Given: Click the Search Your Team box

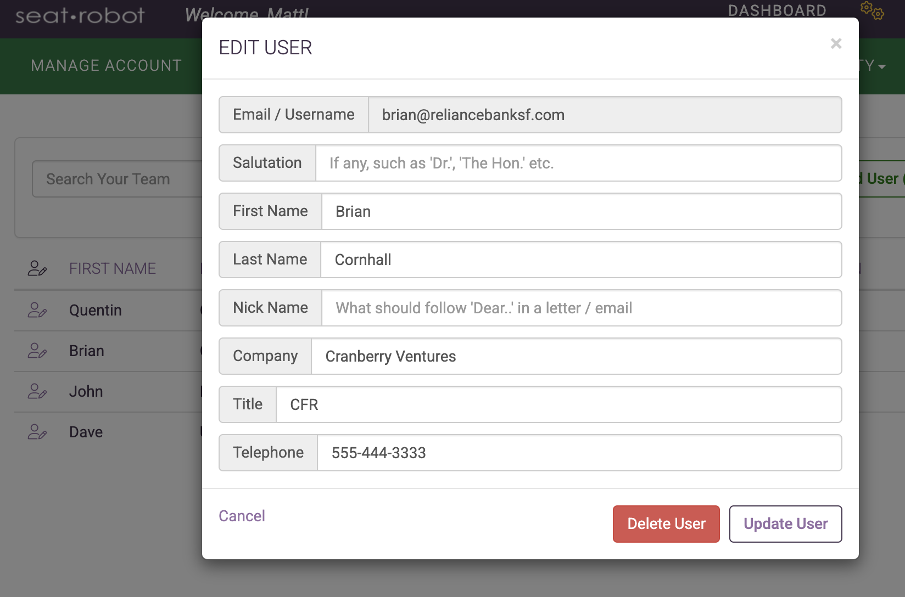Looking at the screenshot, I should 118,179.
